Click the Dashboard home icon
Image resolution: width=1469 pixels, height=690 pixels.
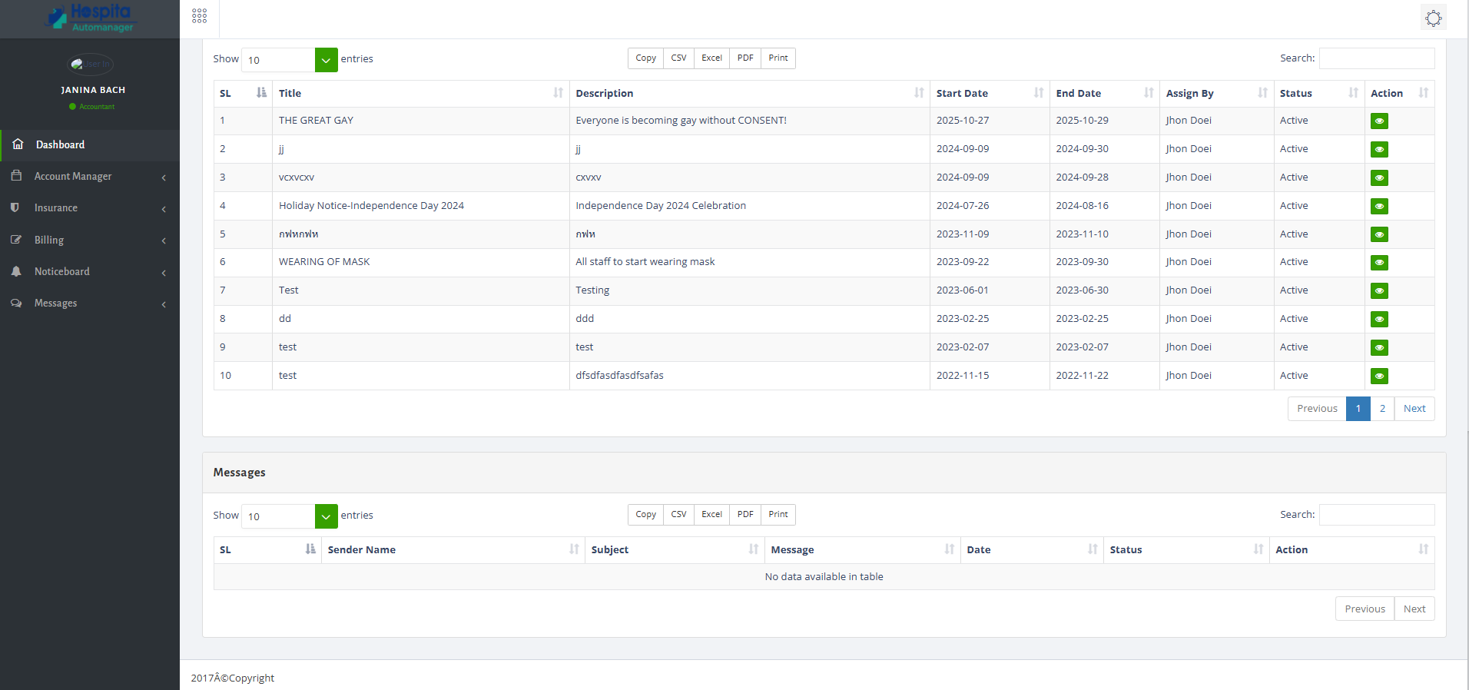(x=18, y=144)
